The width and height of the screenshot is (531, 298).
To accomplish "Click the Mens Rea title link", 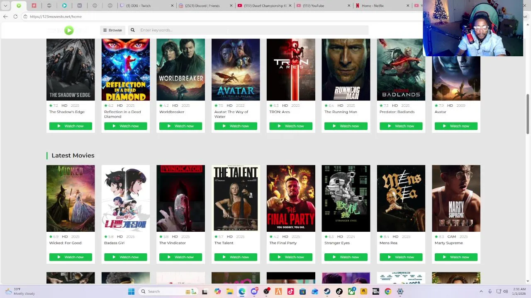I will point(388,243).
